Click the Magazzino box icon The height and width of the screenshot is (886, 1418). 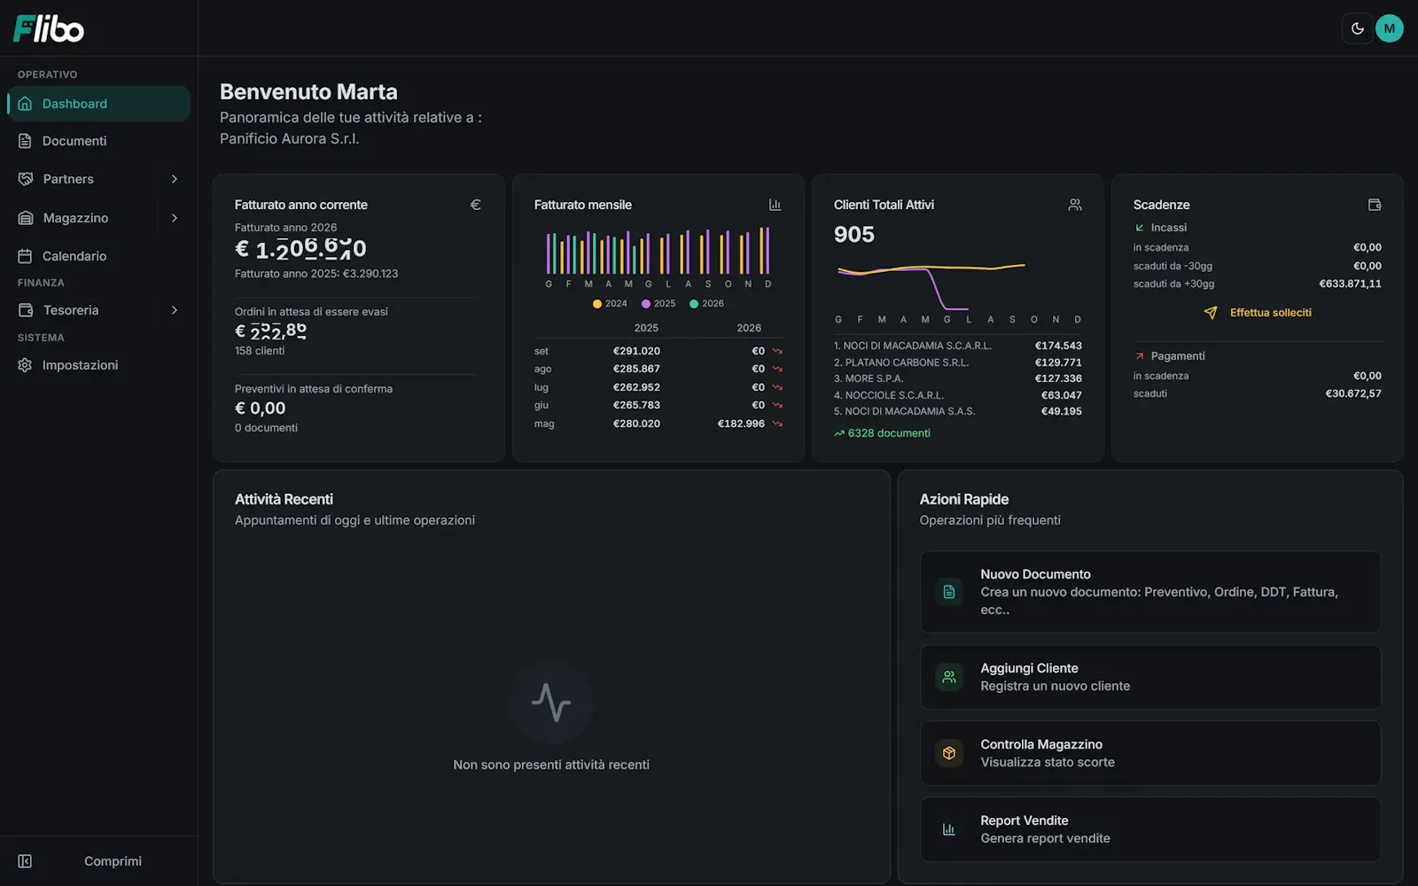(x=26, y=218)
